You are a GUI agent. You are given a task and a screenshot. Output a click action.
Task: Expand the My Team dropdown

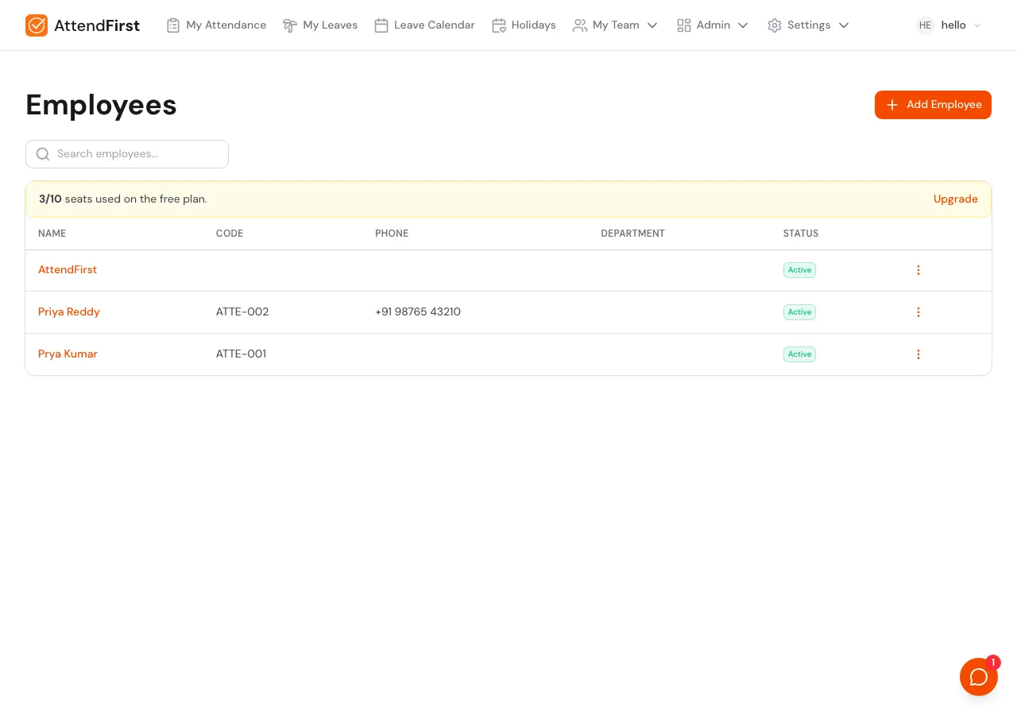point(652,25)
